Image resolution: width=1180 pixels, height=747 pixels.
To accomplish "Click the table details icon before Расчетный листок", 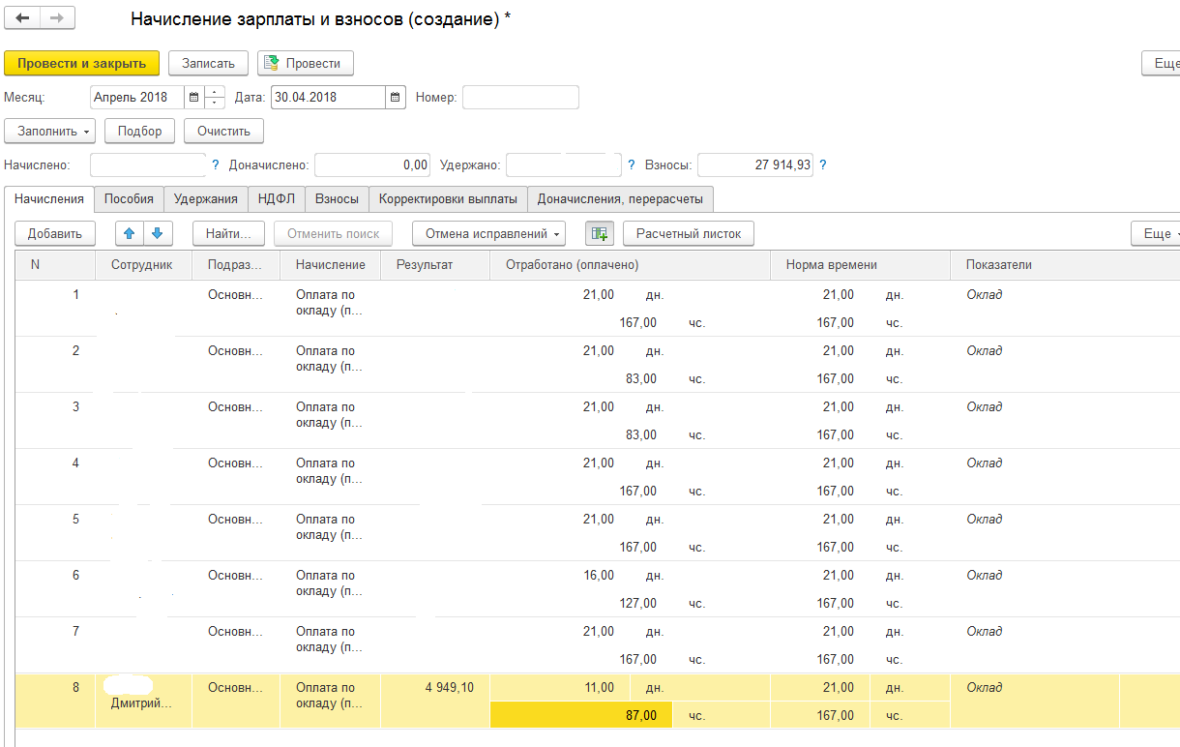I will pyautogui.click(x=599, y=233).
